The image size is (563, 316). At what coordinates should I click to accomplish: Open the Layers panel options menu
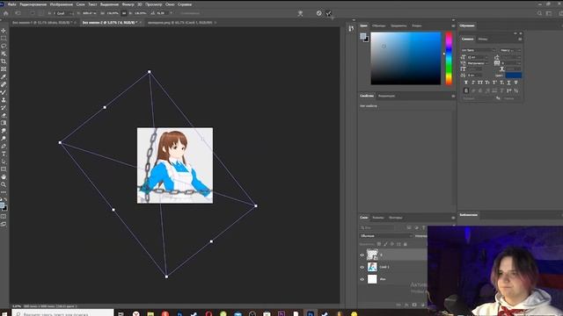[453, 218]
